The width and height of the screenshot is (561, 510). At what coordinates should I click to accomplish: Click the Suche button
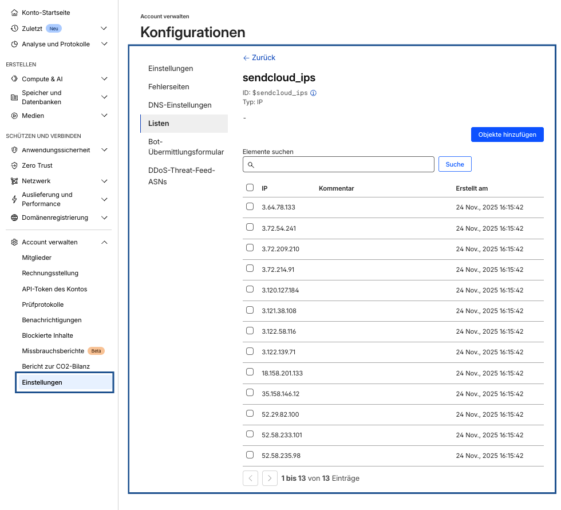point(455,164)
